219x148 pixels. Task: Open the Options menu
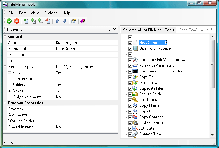pyautogui.click(x=50, y=13)
